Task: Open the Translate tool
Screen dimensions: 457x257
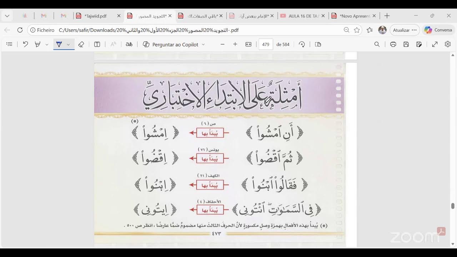Action: (129, 44)
